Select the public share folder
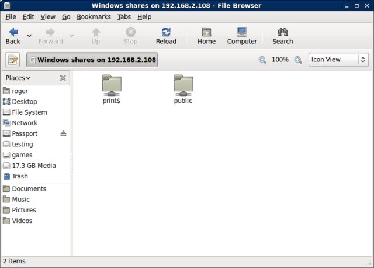The image size is (374, 268). coord(183,90)
